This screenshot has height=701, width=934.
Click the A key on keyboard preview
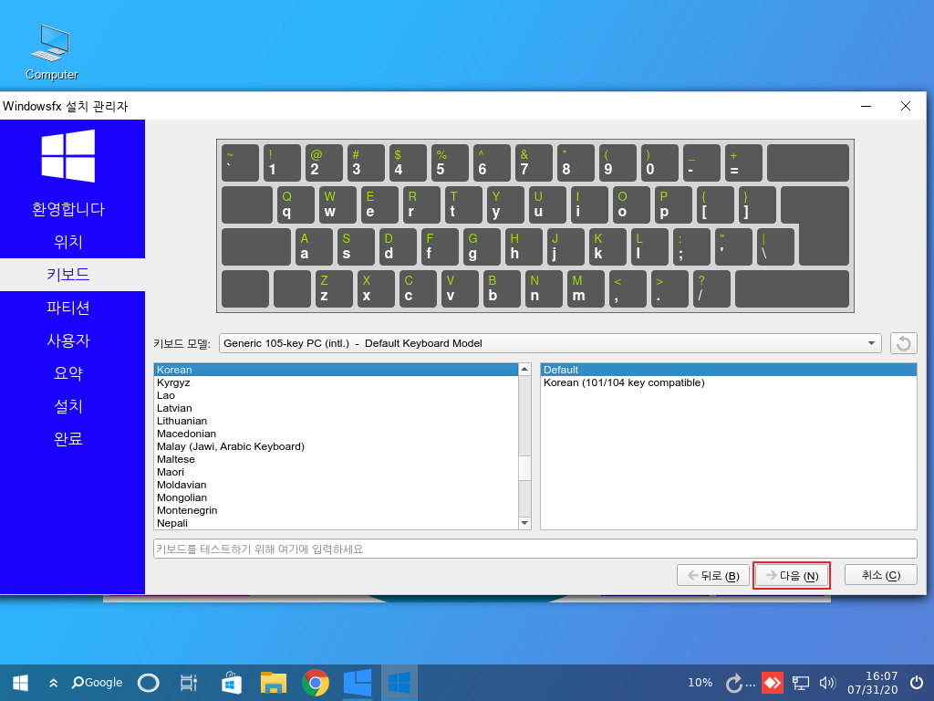(314, 246)
